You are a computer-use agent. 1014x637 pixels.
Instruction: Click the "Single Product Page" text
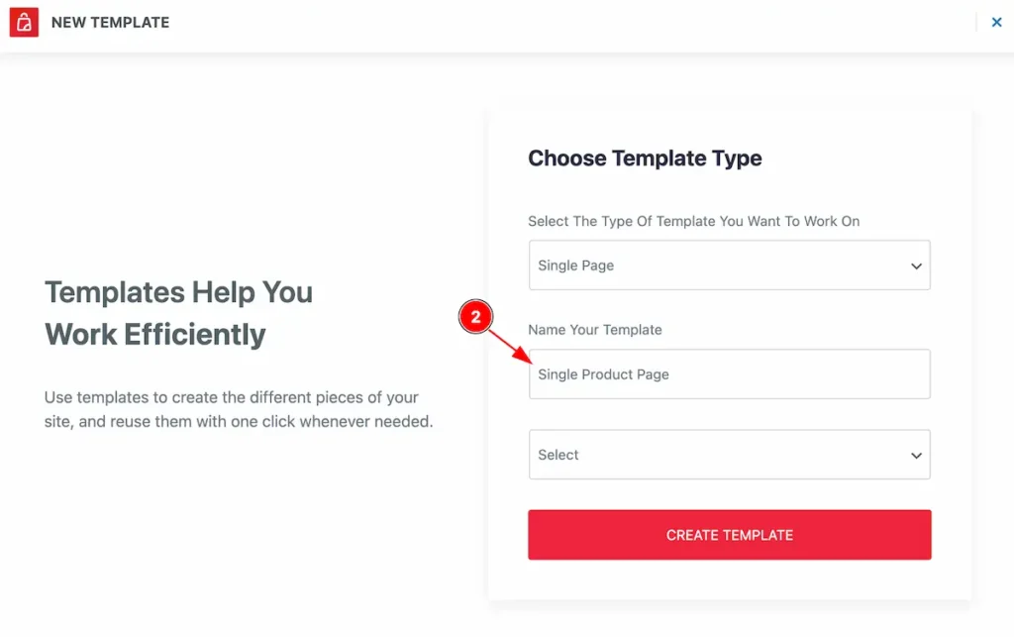pyautogui.click(x=604, y=374)
